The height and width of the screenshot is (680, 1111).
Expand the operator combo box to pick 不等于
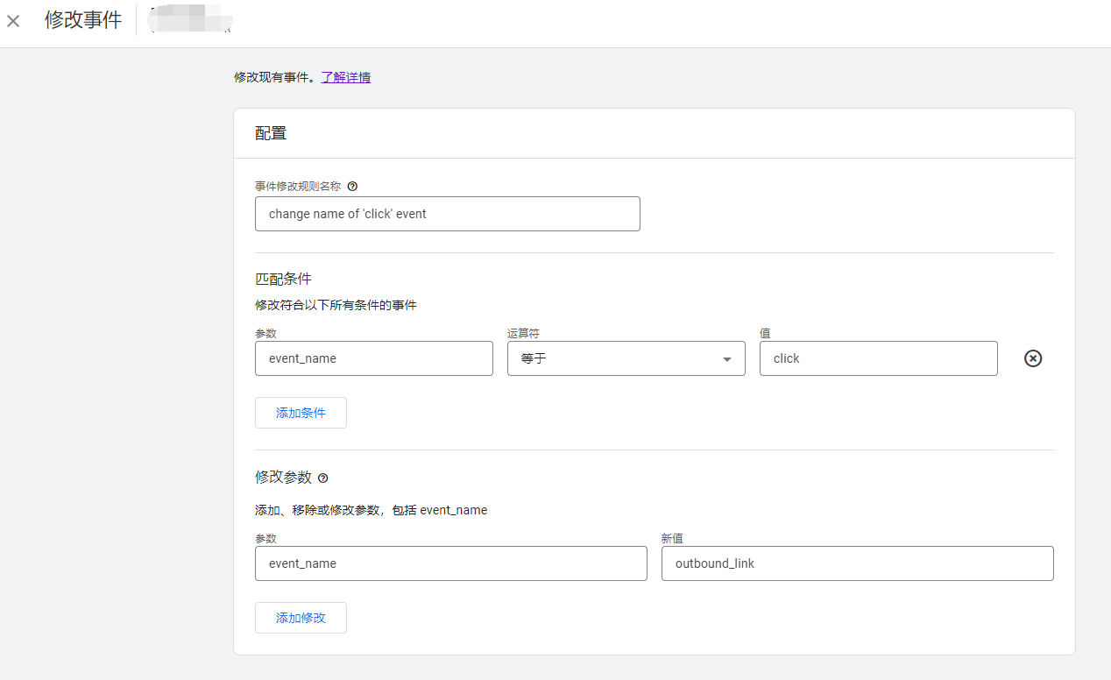[626, 358]
